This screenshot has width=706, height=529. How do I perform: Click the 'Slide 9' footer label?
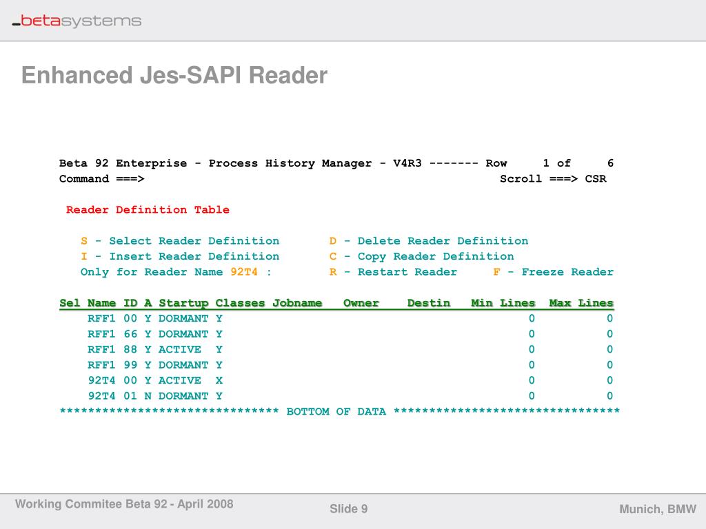pos(348,509)
